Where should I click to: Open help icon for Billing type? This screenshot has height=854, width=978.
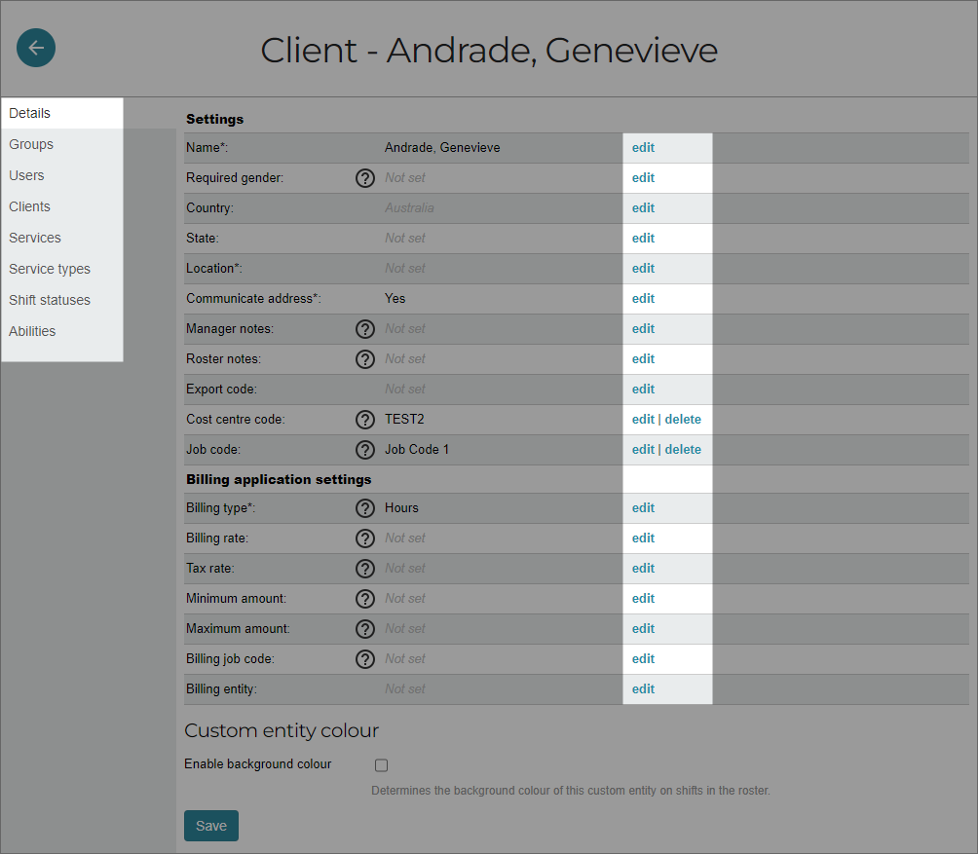click(365, 508)
